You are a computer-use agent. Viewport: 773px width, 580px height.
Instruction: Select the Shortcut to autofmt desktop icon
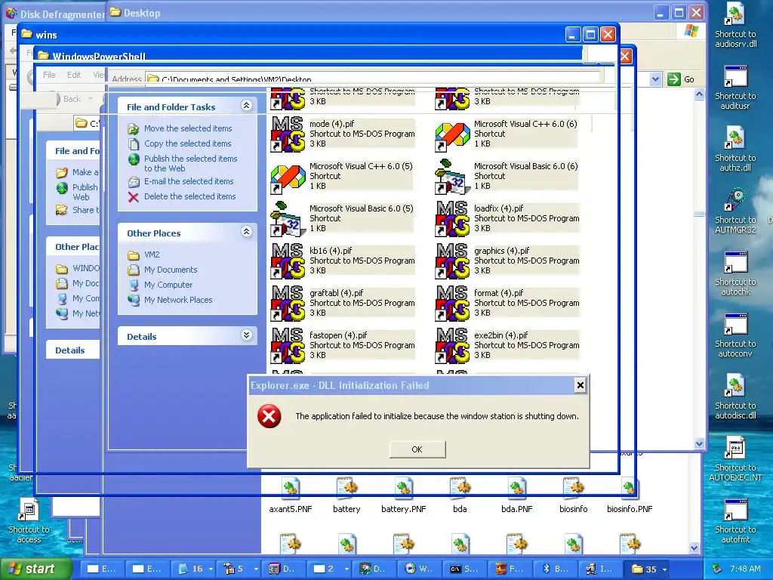pos(735,510)
